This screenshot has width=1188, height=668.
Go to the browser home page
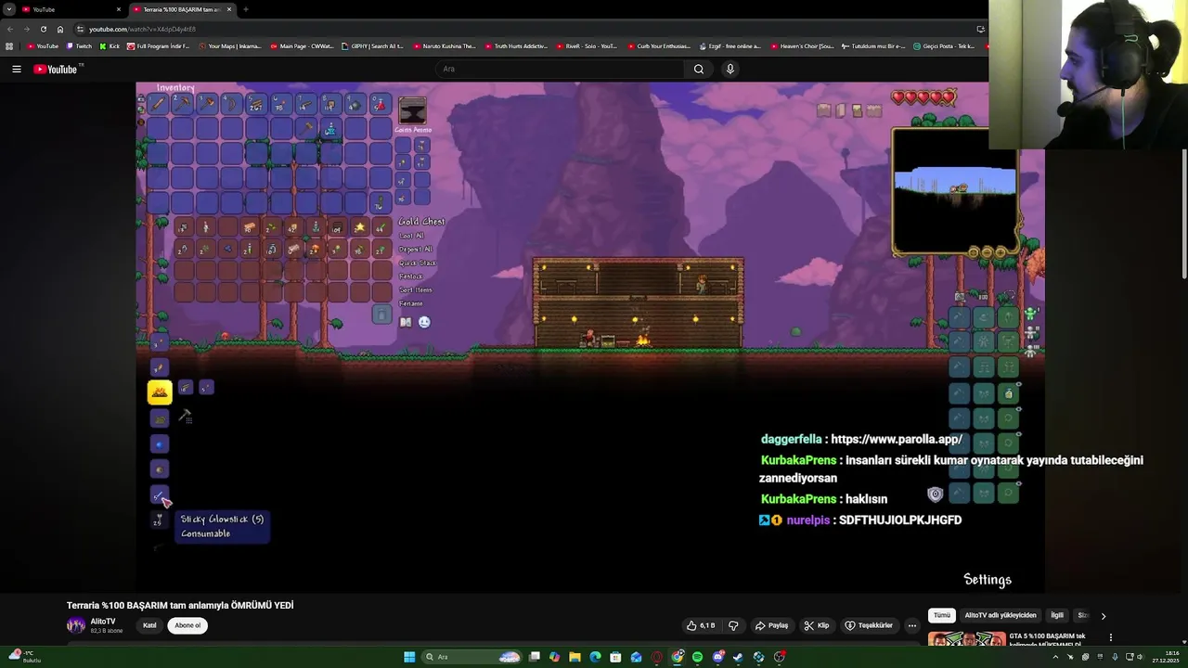click(60, 29)
